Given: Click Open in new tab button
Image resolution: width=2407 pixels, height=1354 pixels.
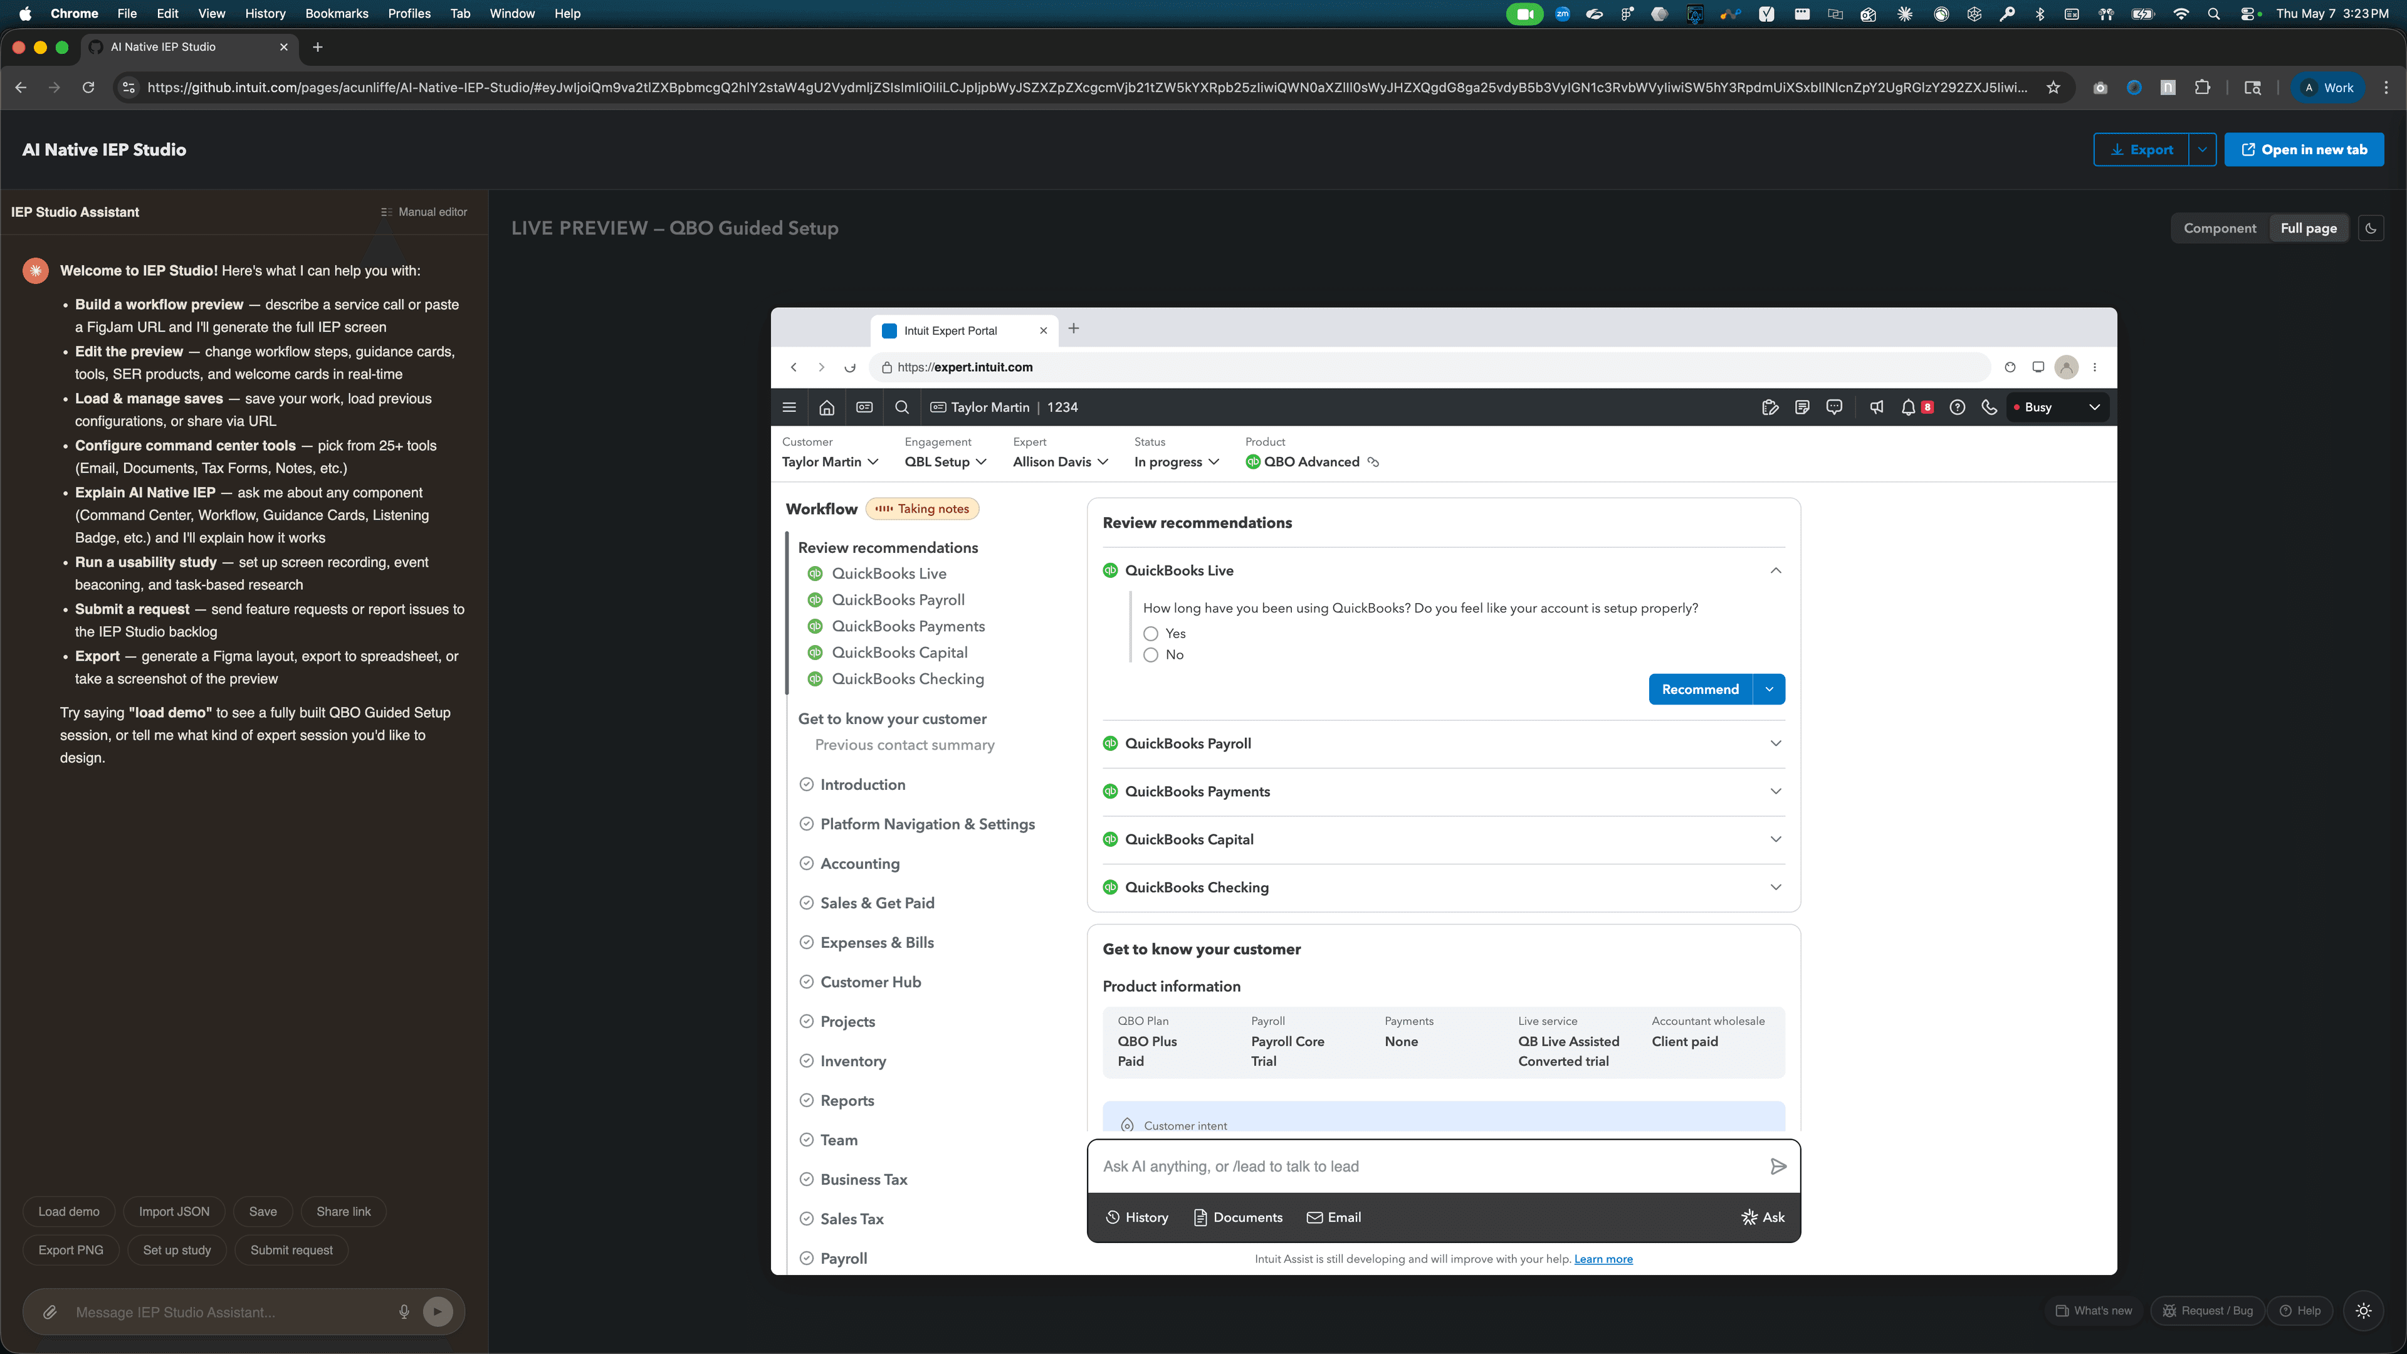Looking at the screenshot, I should pos(2304,150).
